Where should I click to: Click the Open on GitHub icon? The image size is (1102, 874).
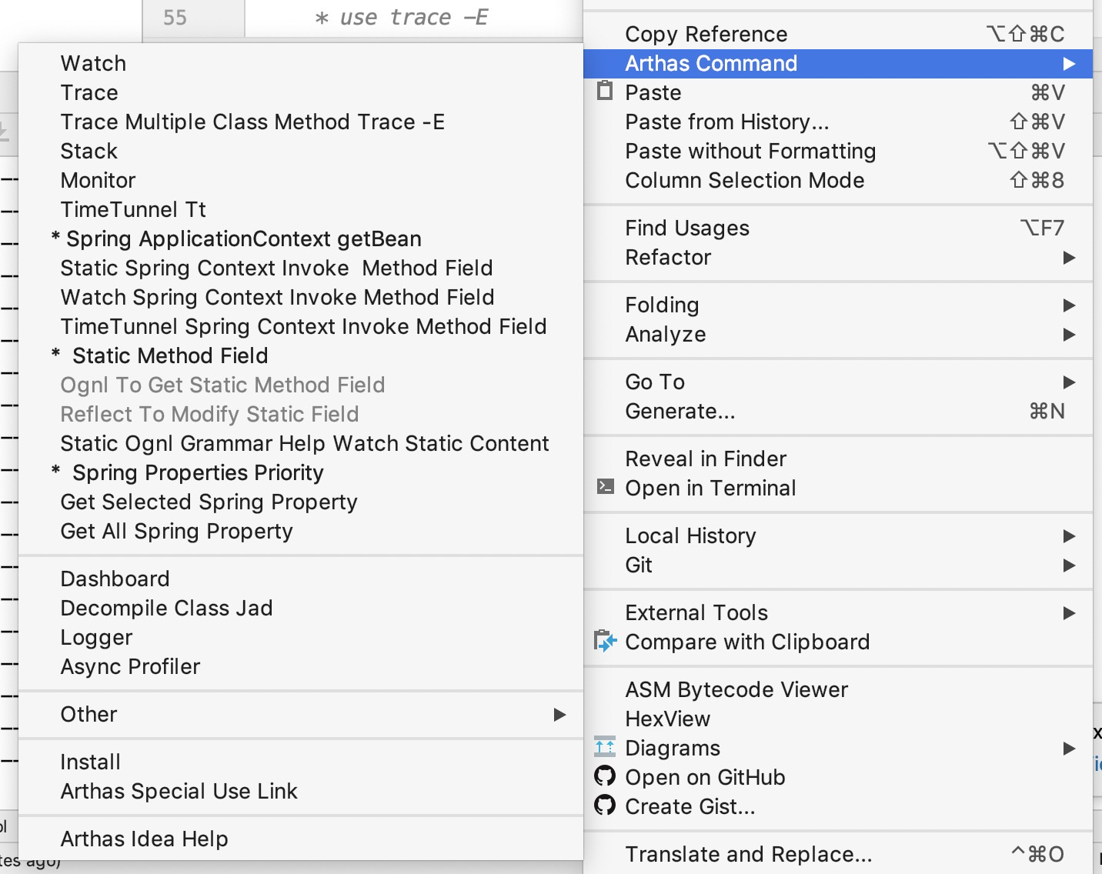(x=605, y=776)
